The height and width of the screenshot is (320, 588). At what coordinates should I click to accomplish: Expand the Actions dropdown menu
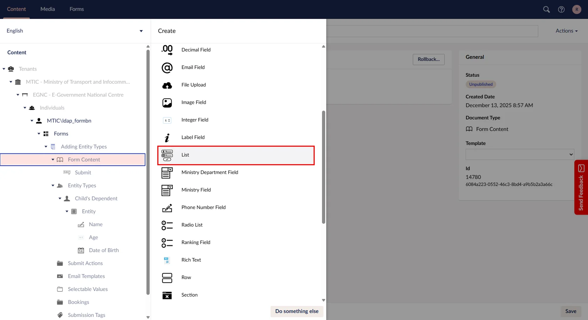(566, 31)
